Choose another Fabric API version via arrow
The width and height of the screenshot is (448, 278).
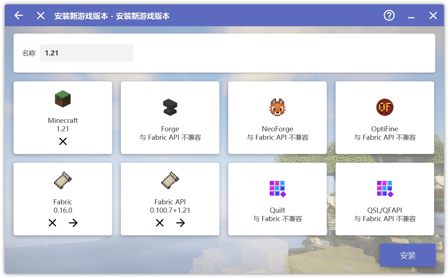(181, 223)
